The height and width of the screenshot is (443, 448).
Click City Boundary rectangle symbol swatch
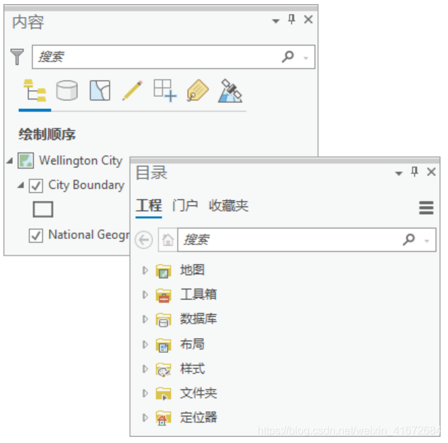point(43,209)
